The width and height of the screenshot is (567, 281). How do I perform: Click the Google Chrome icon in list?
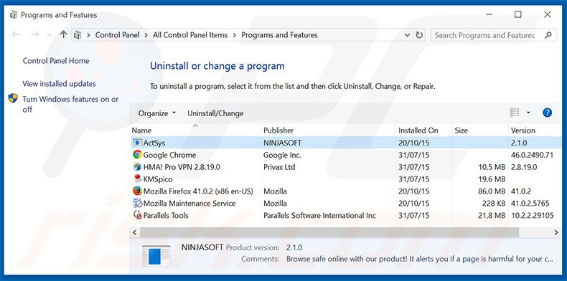coord(137,155)
